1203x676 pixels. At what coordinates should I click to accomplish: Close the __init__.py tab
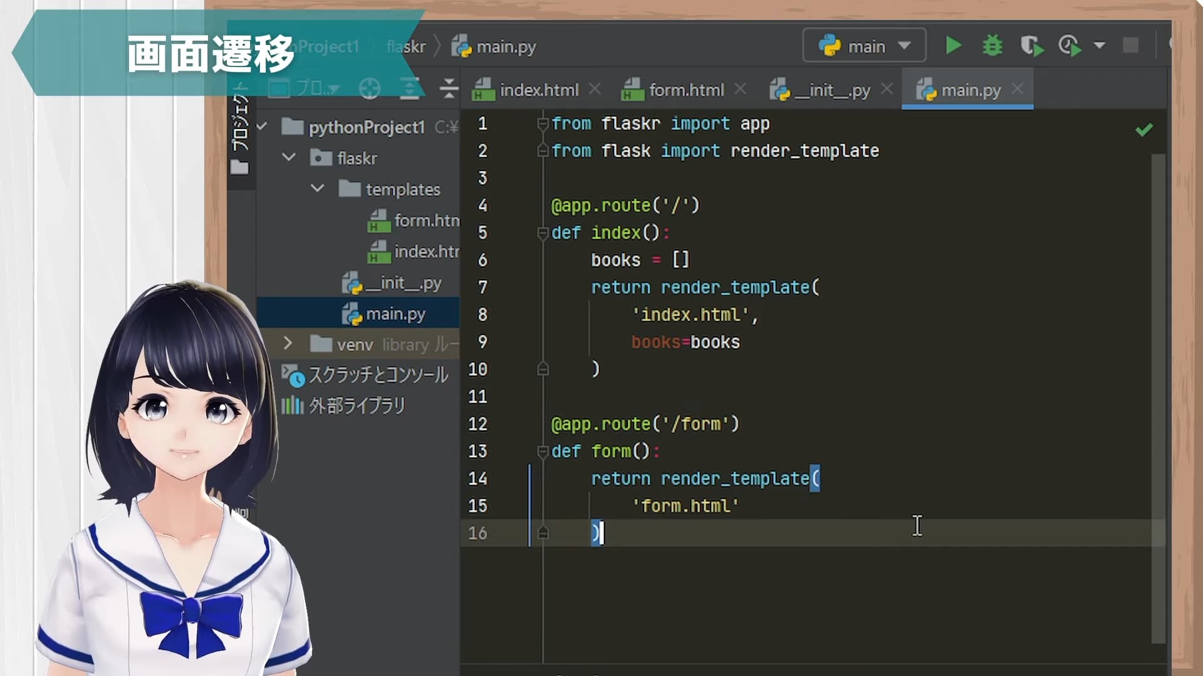pyautogui.click(x=887, y=90)
